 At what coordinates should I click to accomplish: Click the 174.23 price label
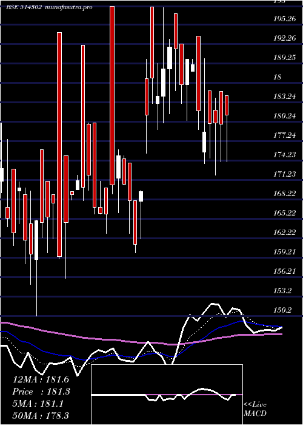click(284, 155)
